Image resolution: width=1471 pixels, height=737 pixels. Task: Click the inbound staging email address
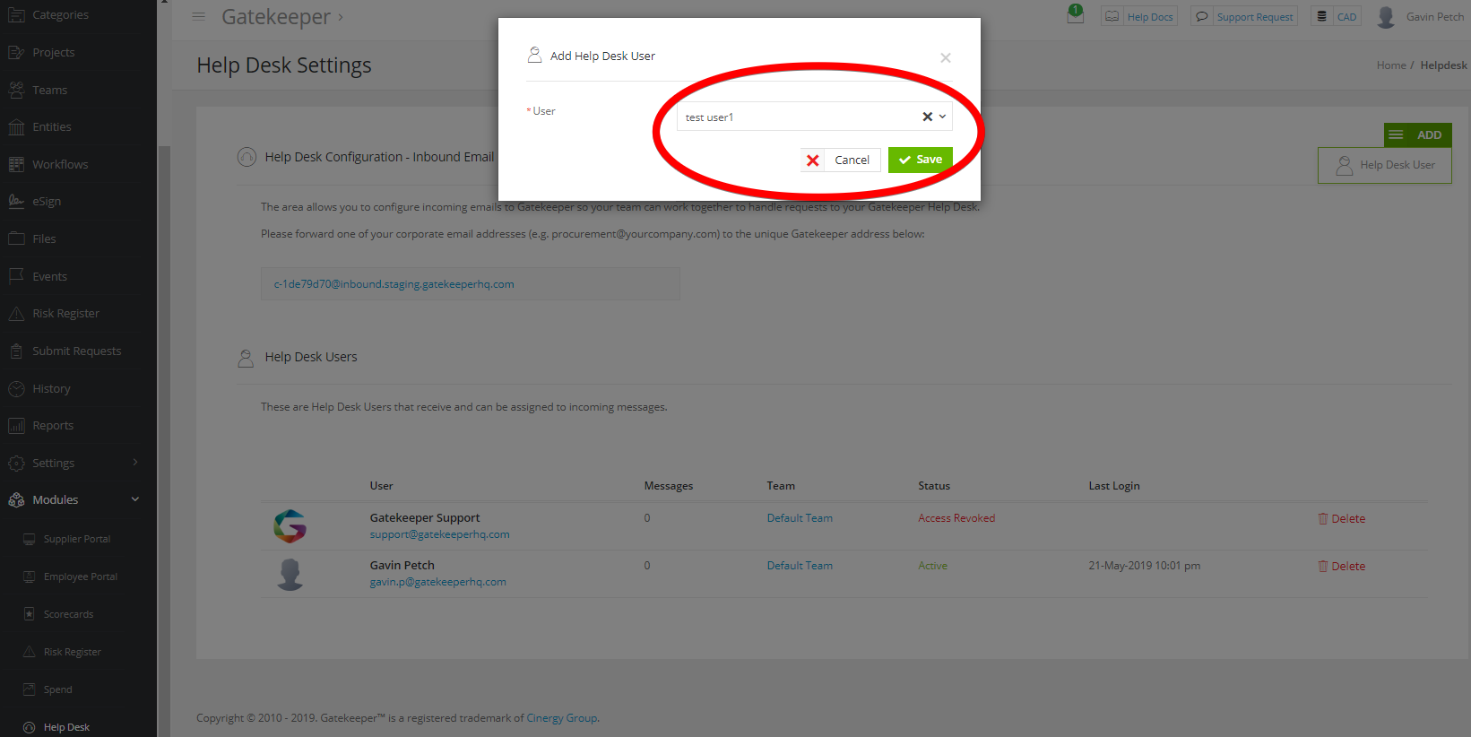pos(394,284)
